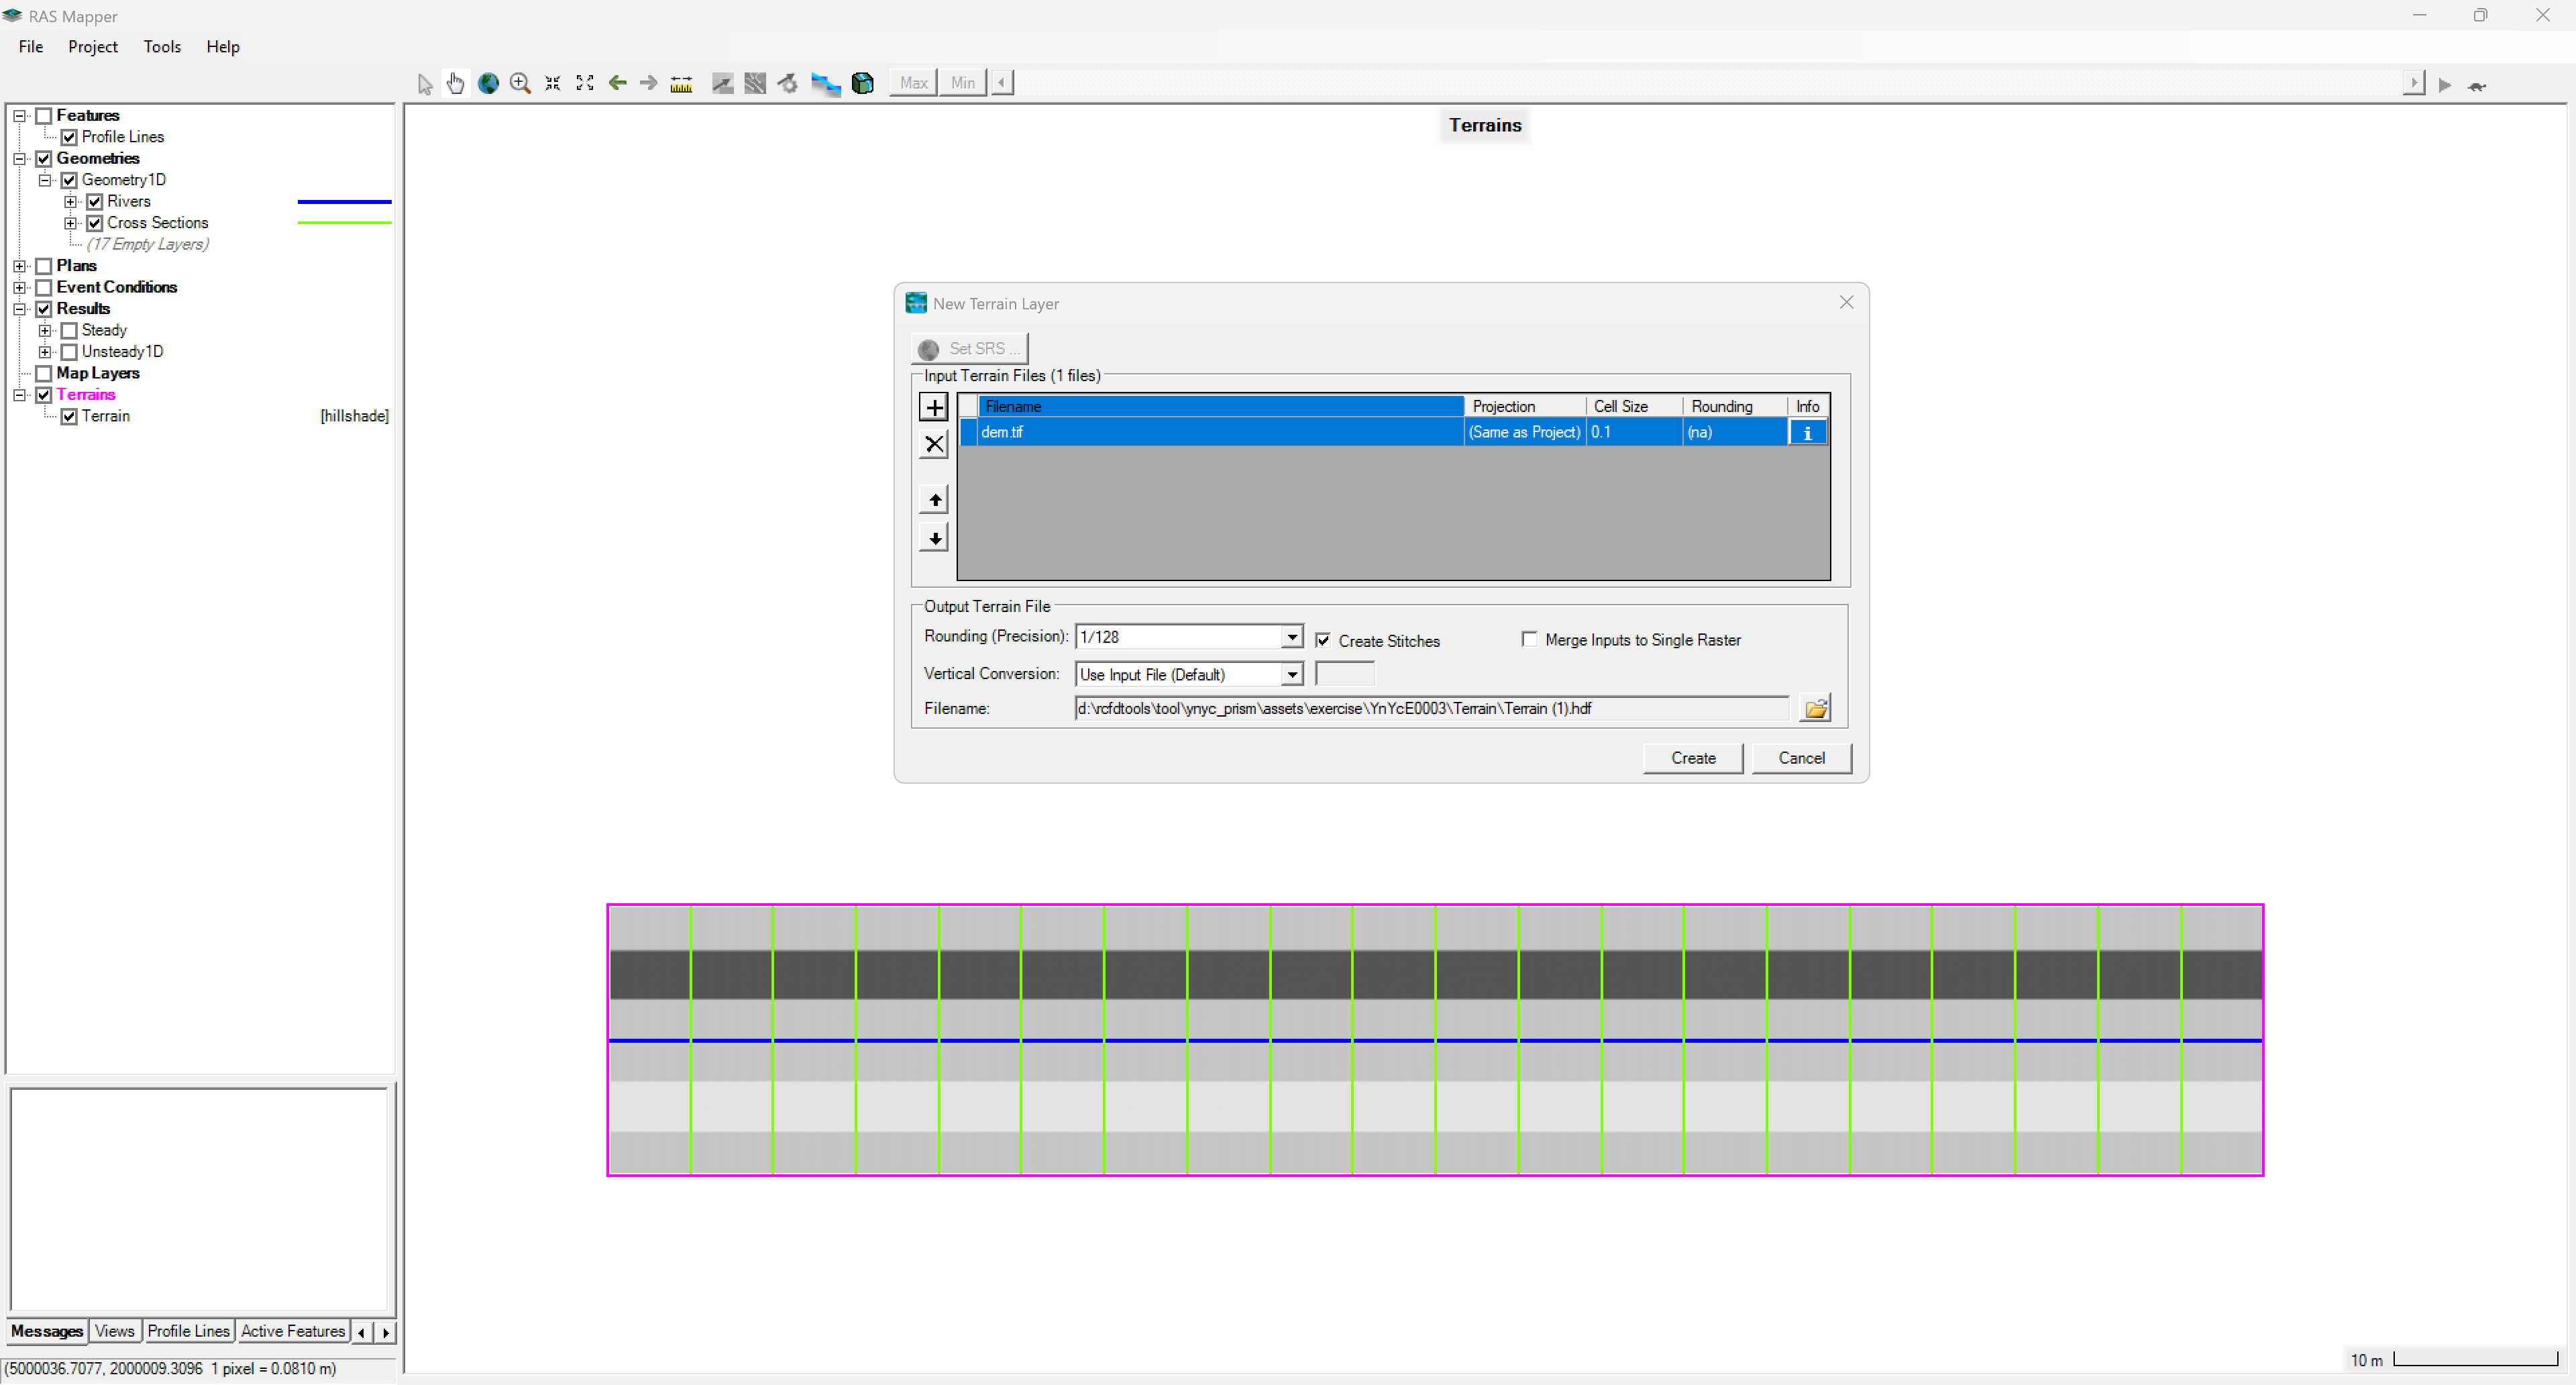Click the Max toolbar button
Viewport: 2576px width, 1385px height.
tap(913, 83)
